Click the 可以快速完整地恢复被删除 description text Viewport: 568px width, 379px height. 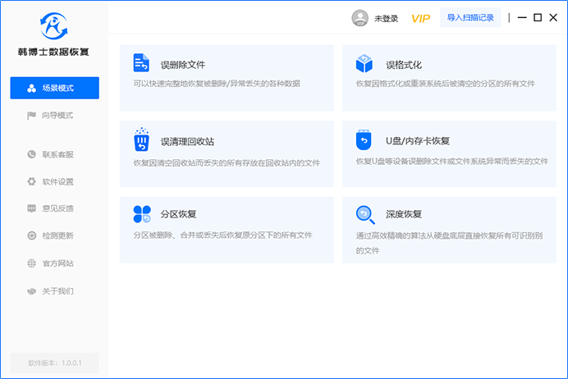217,84
